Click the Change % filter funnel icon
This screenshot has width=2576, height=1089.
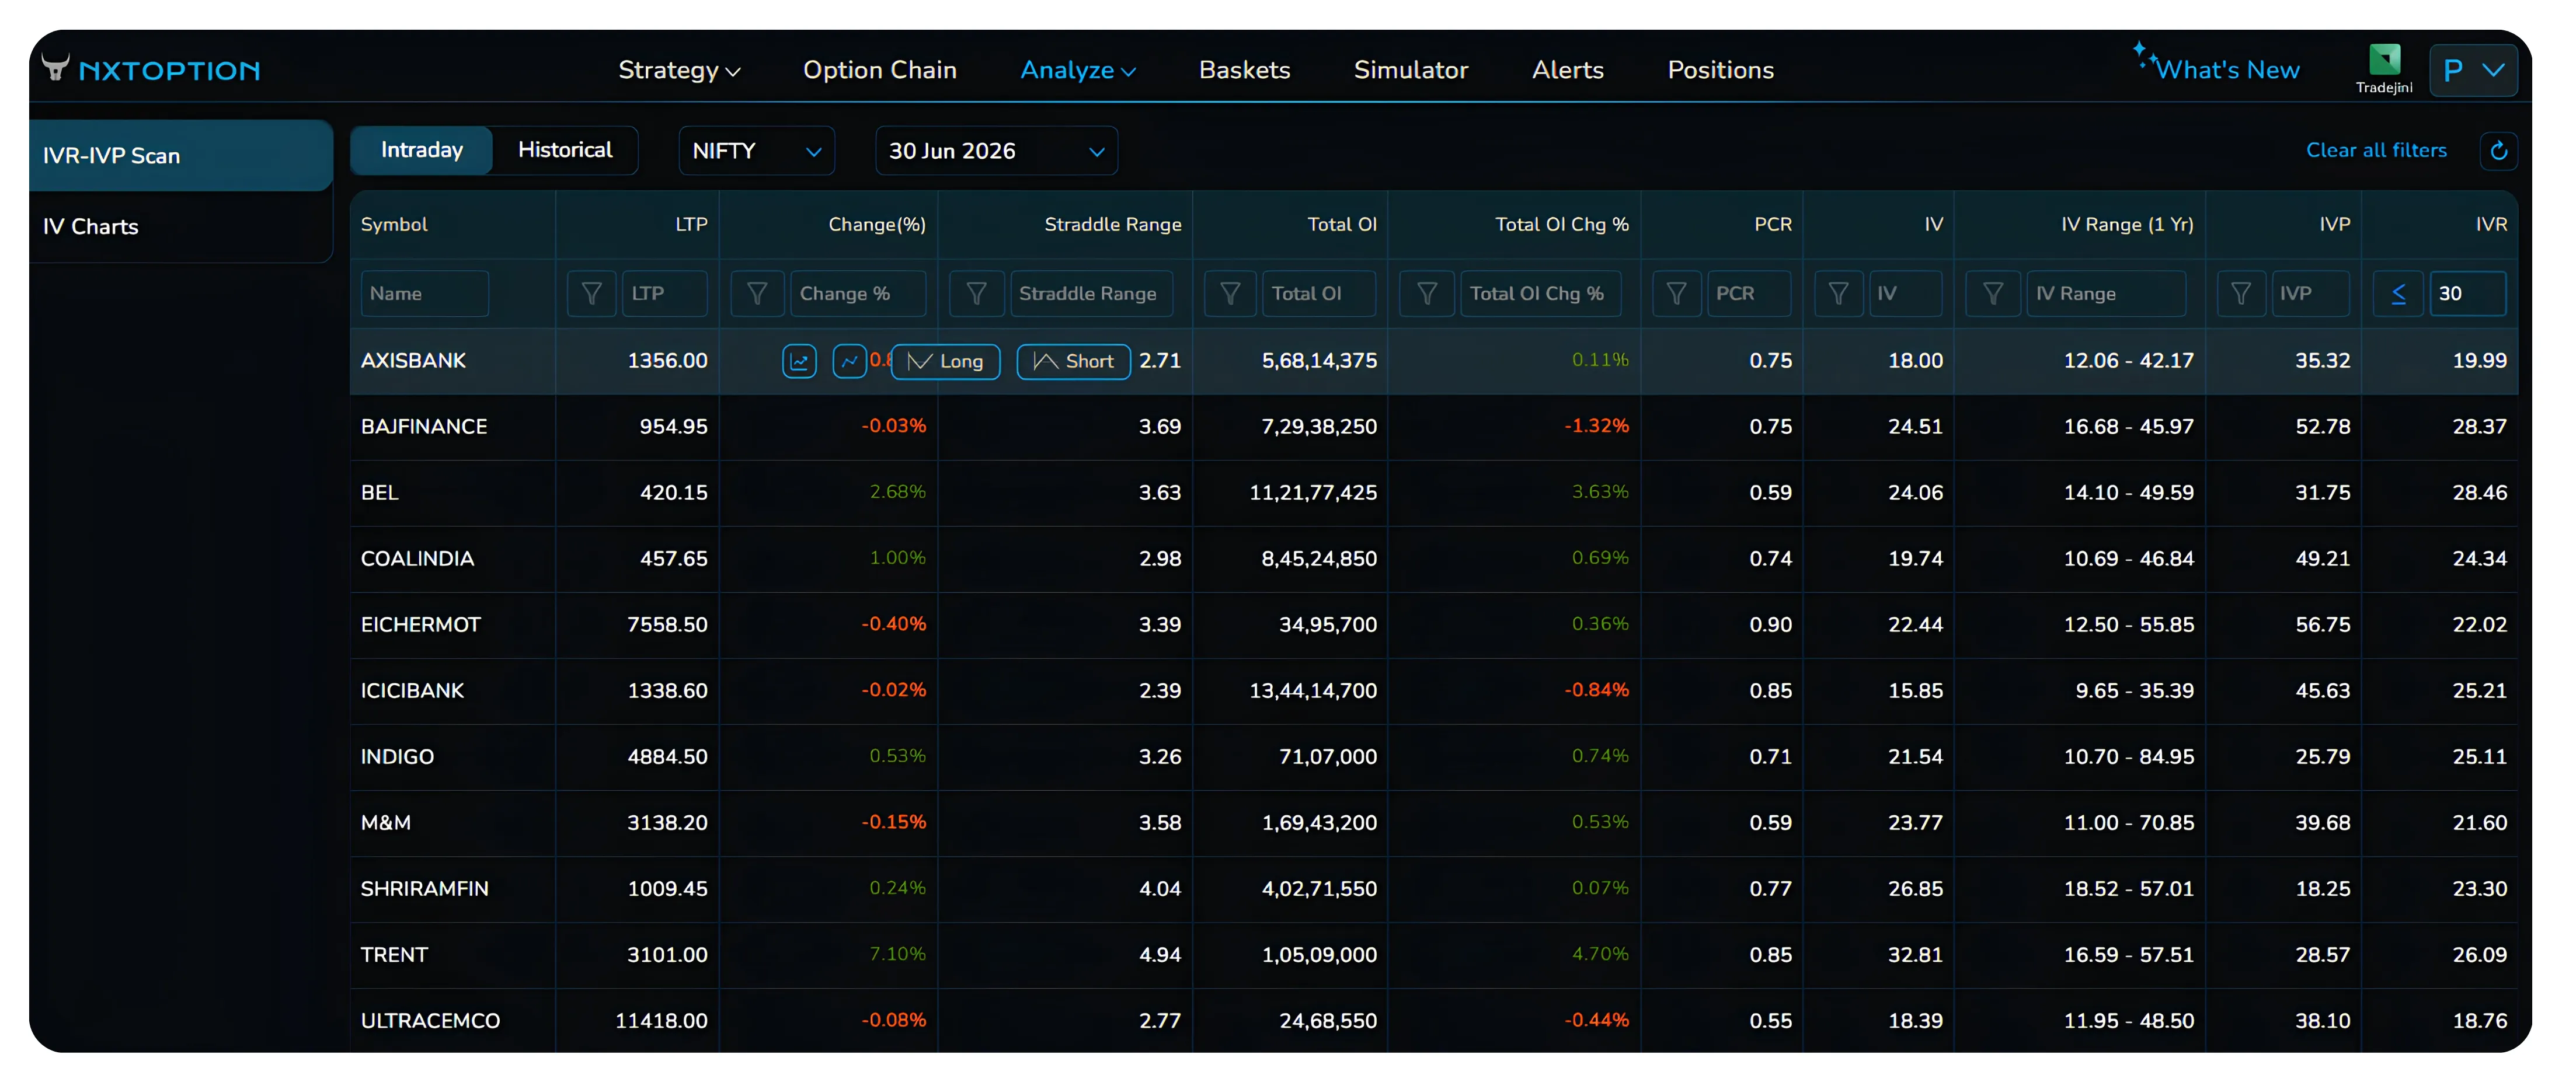click(757, 294)
